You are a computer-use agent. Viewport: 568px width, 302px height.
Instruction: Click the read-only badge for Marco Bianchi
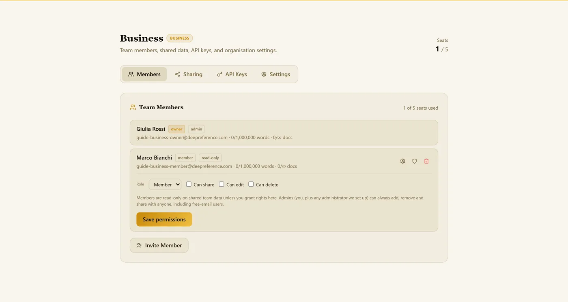(x=210, y=158)
